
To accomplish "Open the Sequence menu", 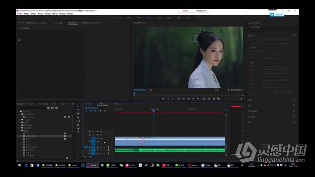I will pos(40,14).
